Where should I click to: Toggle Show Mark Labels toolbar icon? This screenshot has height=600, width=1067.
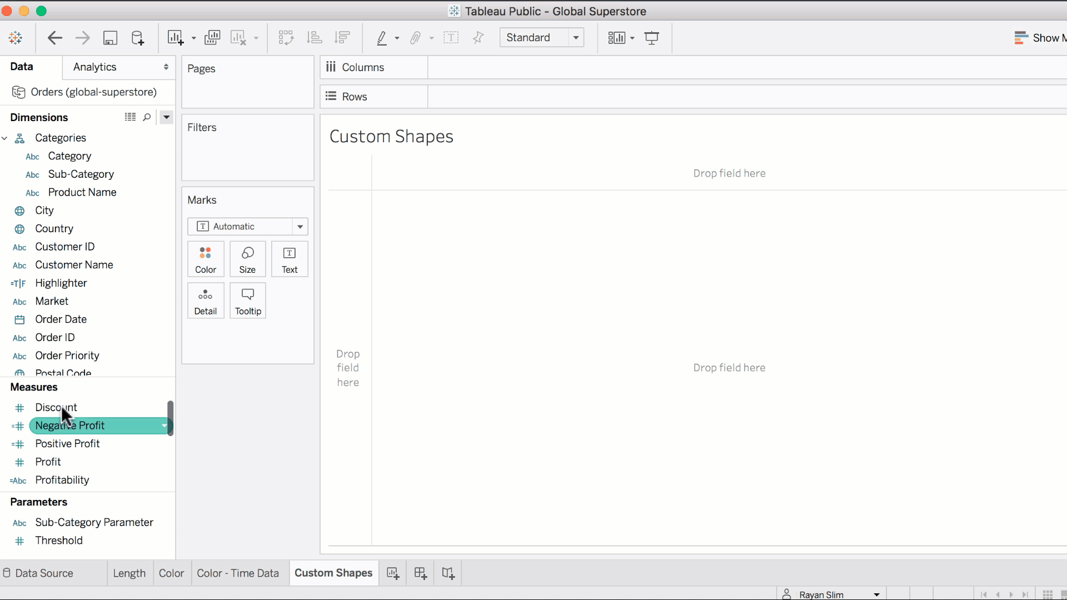point(451,38)
